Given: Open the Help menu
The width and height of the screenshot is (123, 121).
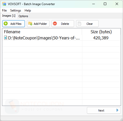Looking at the screenshot, I should point(28,10).
